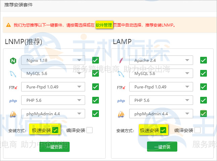This screenshot has width=217, height=161.
Task: Open Pure-Ftpd 1.0.49 dropdown in LNMP
Action: [53, 87]
